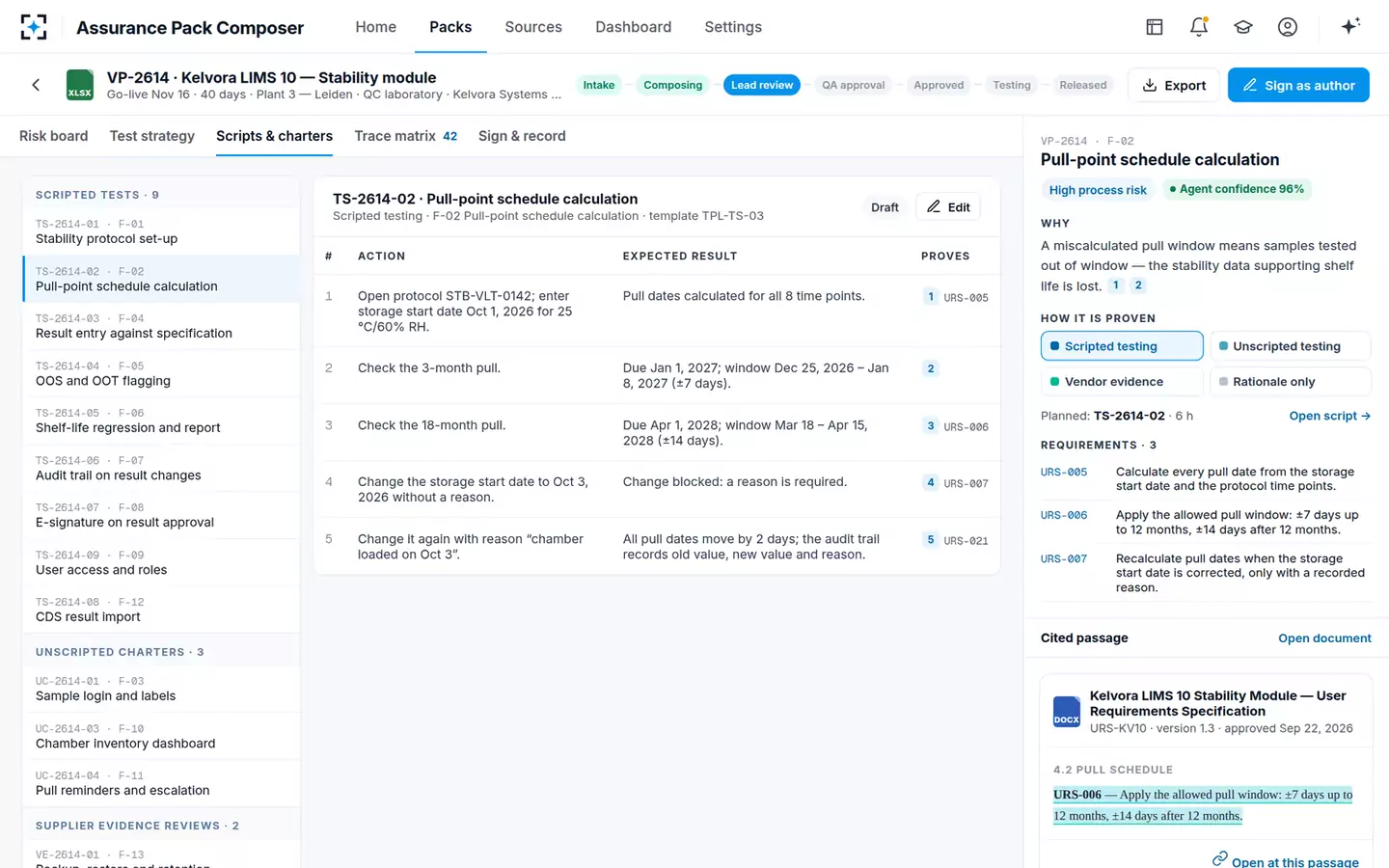The width and height of the screenshot is (1389, 868).
Task: Open the sparkle AI assistant icon
Action: point(1350,26)
